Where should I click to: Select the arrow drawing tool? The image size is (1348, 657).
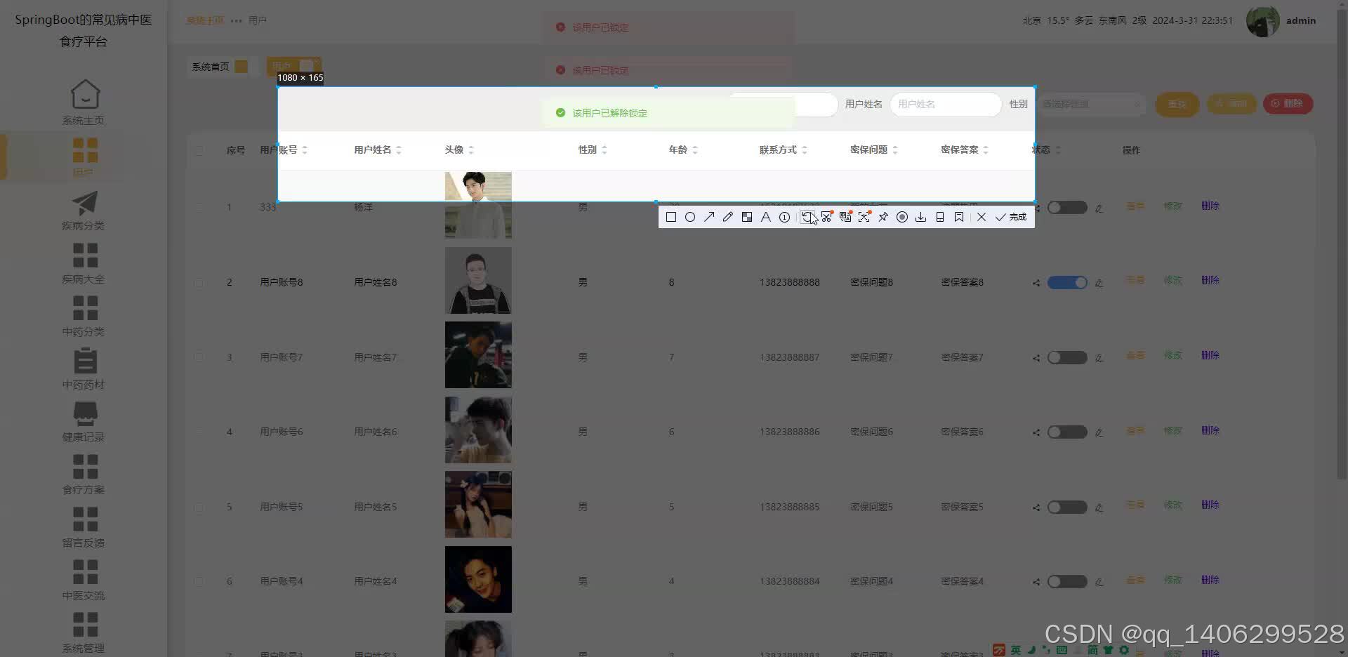(x=709, y=217)
